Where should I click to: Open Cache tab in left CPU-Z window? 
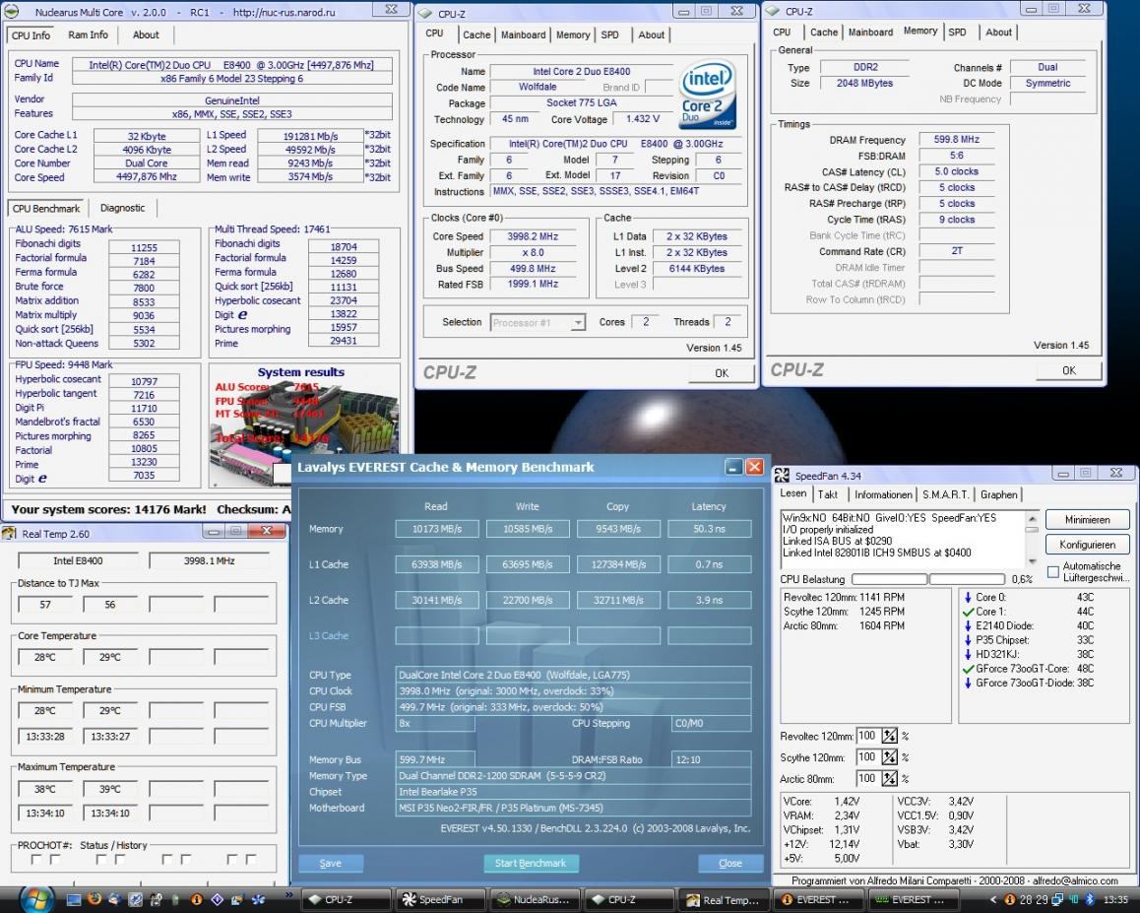tap(476, 34)
